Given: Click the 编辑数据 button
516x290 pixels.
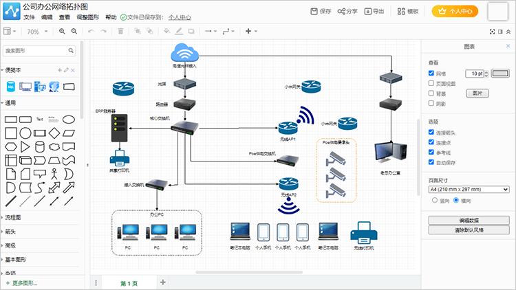Looking at the screenshot, I should pos(469,220).
